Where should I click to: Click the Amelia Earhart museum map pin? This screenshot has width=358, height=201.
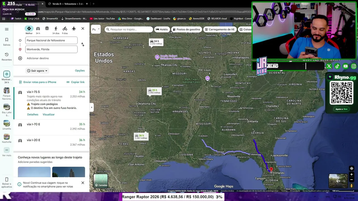(157, 57)
